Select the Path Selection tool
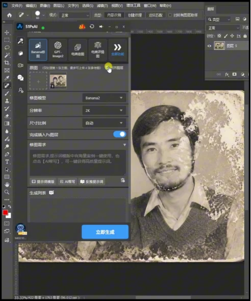Viewport: 251px width, 301px height. pos(7,170)
